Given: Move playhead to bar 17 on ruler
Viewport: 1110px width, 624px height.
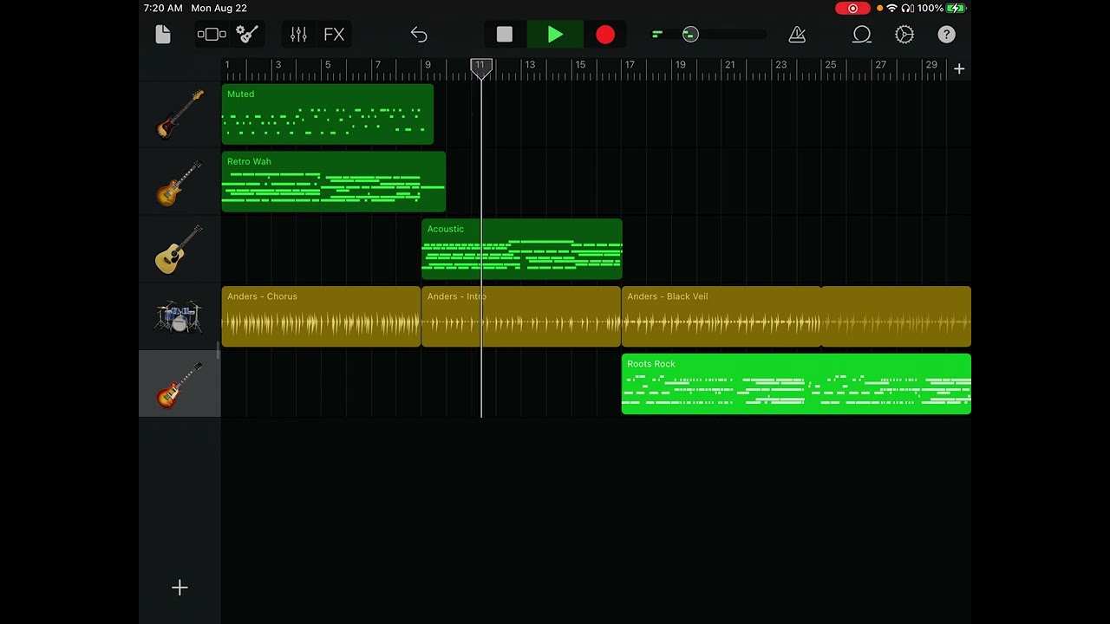Looking at the screenshot, I should point(630,66).
